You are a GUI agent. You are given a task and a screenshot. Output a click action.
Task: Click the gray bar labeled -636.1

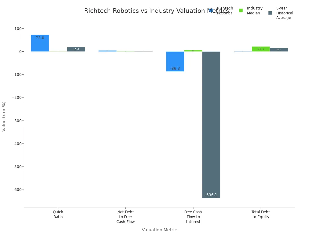[x=211, y=122]
